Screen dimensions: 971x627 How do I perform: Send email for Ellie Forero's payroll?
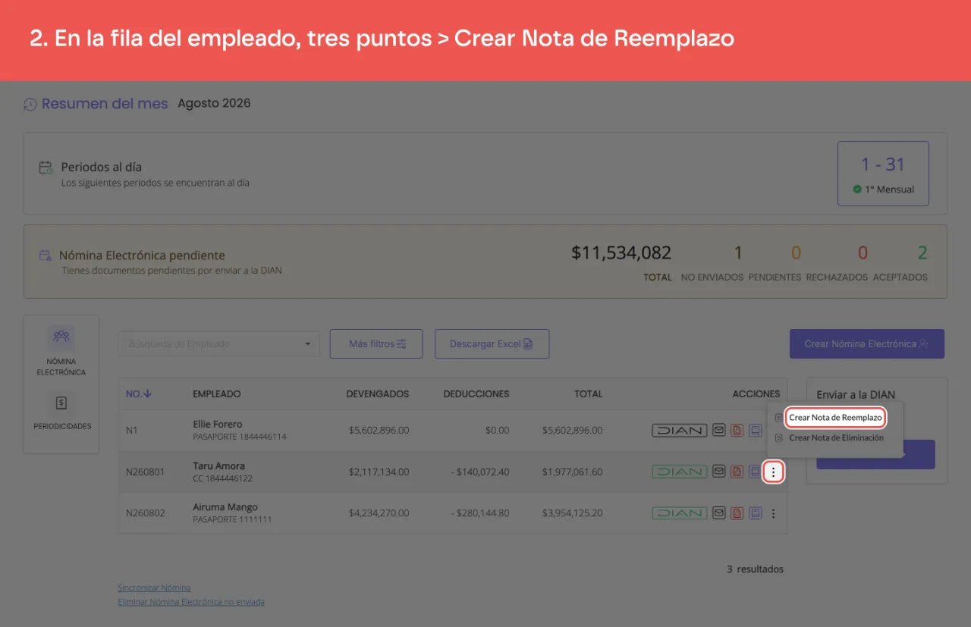[719, 430]
